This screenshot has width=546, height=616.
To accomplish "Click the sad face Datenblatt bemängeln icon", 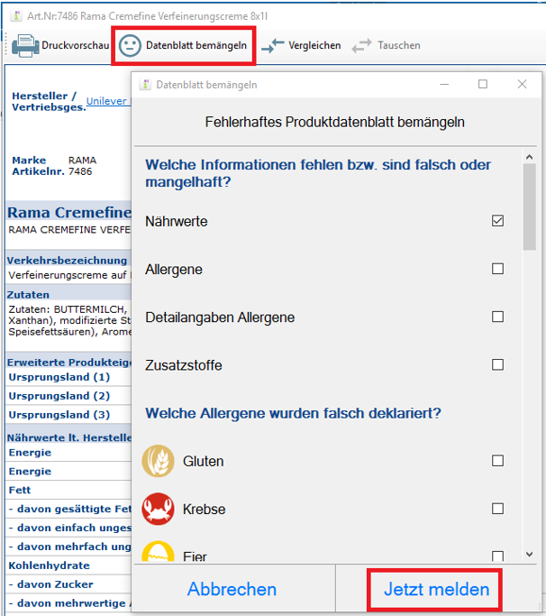I will pyautogui.click(x=131, y=45).
